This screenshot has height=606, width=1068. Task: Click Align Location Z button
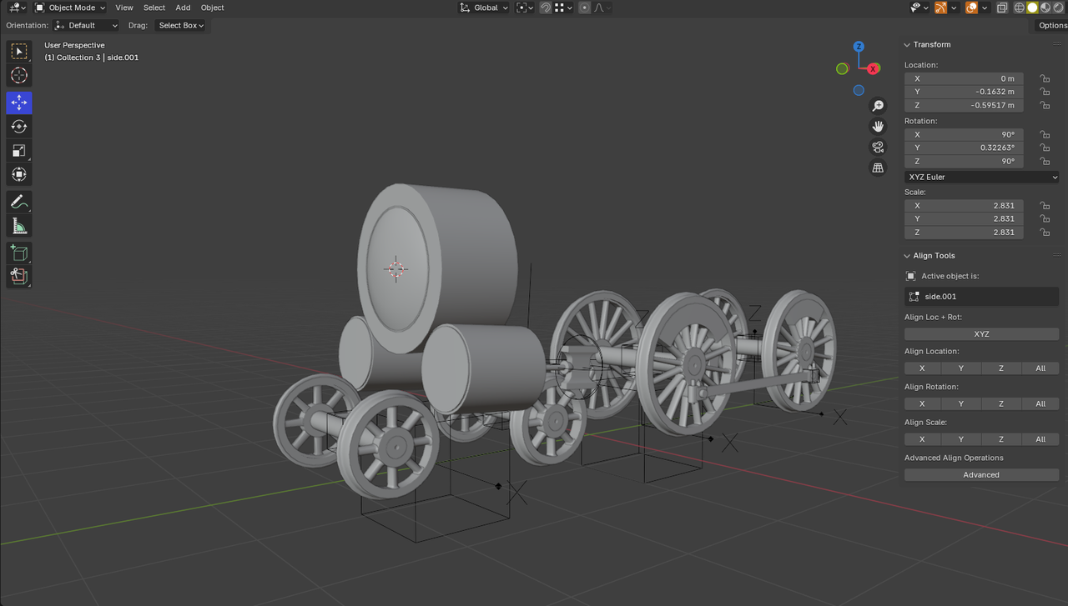point(1001,368)
